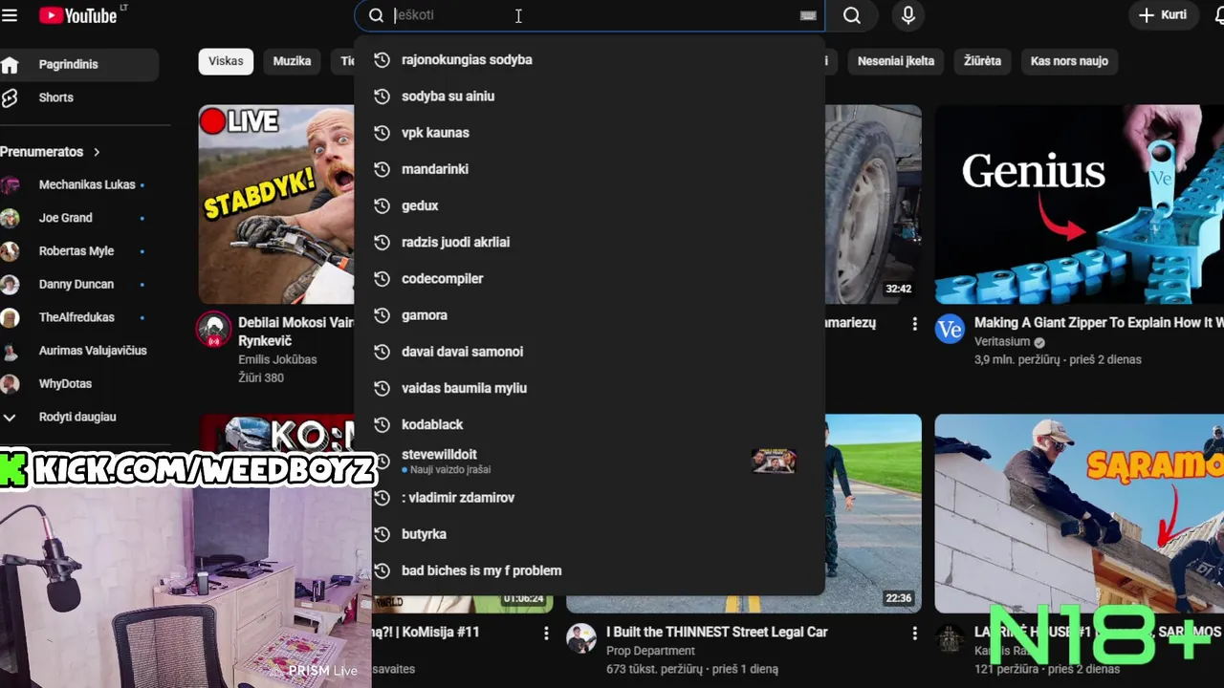
Task: Choose suggestion radzis juodi akriiai
Action: tap(589, 243)
